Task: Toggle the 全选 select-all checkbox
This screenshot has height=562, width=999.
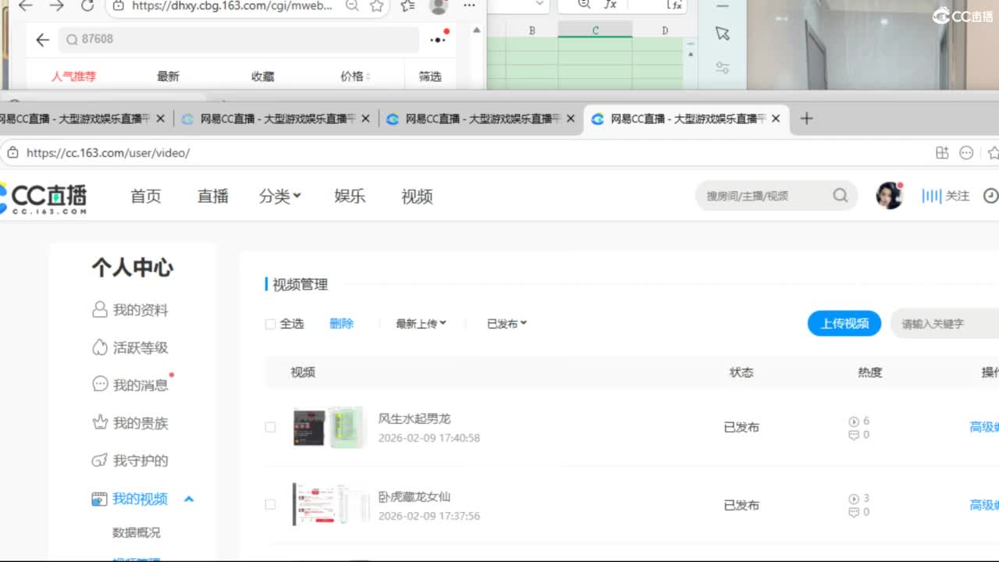Action: (x=271, y=324)
